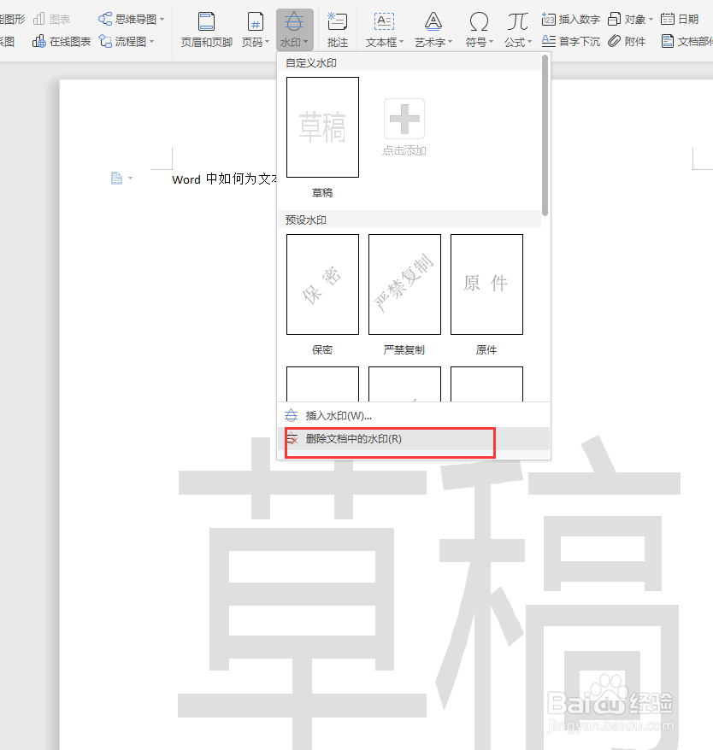
Task: Insert WordArt with the 艺术字 icon
Action: pos(431,28)
